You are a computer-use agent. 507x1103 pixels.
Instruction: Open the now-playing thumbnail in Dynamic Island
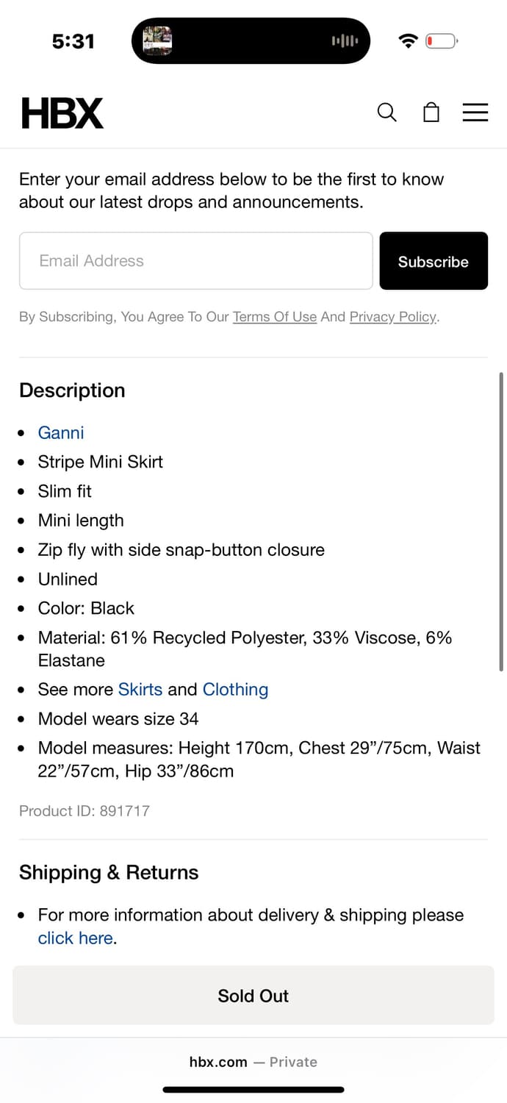pos(157,41)
